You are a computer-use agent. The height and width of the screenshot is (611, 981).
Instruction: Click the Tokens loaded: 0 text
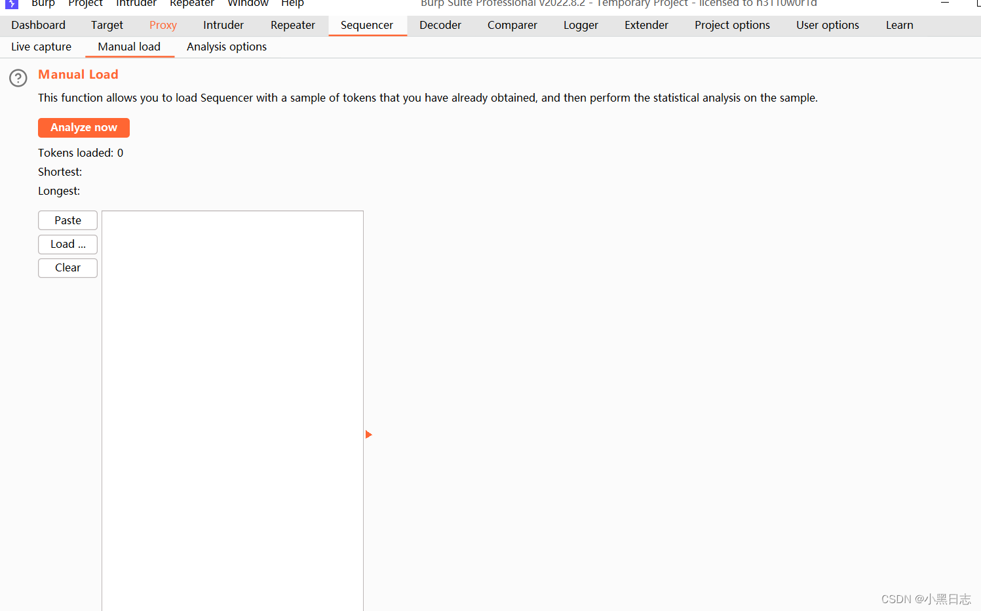(x=81, y=153)
